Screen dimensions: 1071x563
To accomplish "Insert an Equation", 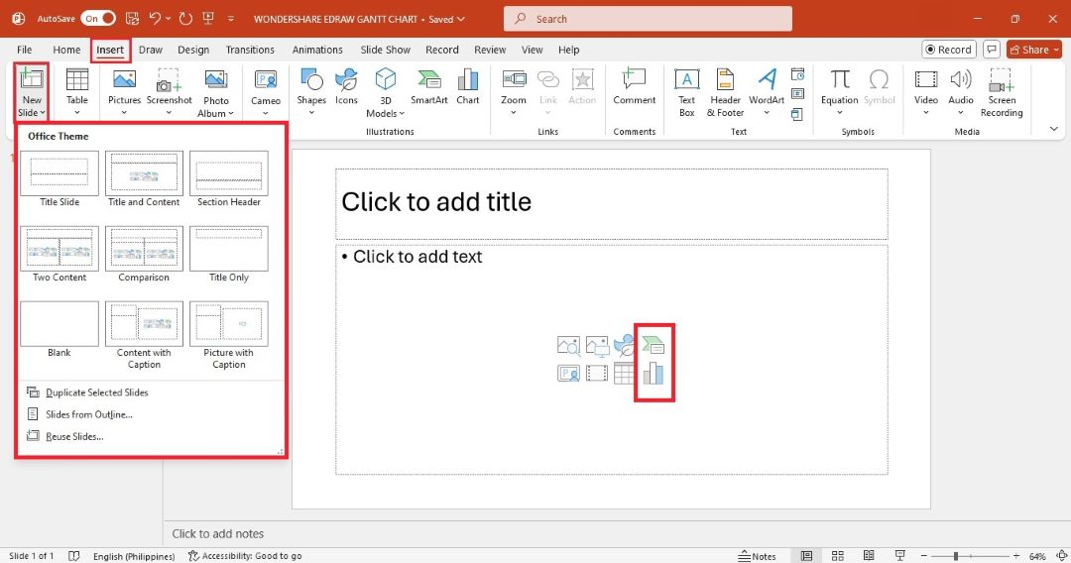I will [840, 87].
